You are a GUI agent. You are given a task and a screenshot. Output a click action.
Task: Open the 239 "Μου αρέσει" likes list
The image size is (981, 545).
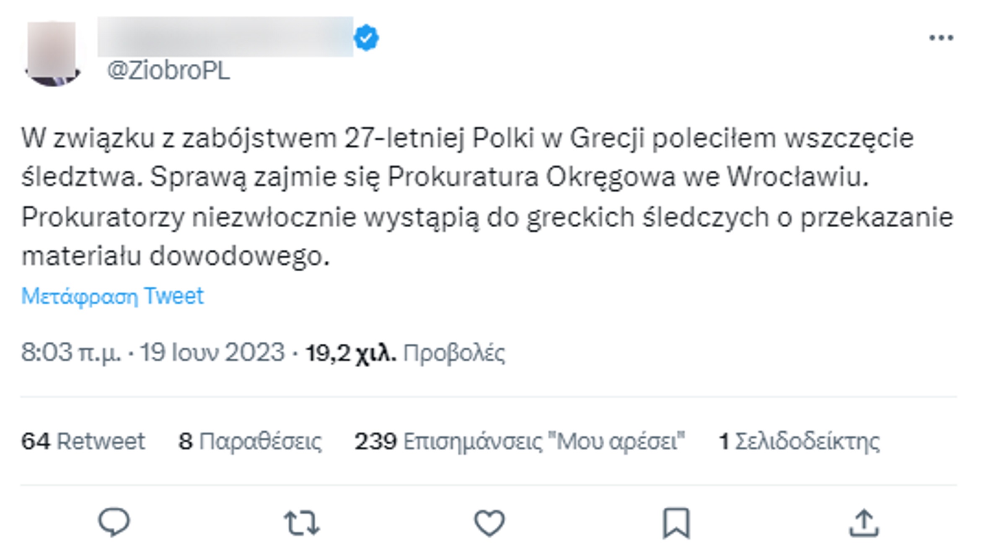pos(520,441)
